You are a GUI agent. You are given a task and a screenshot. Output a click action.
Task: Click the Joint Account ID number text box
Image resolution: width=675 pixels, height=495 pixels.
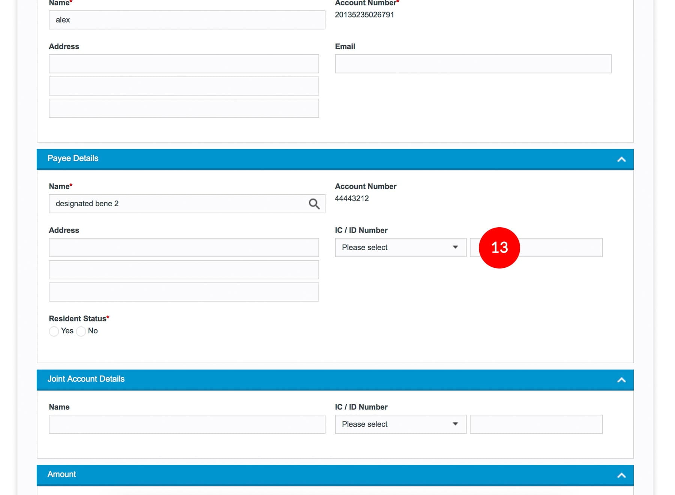(x=535, y=424)
